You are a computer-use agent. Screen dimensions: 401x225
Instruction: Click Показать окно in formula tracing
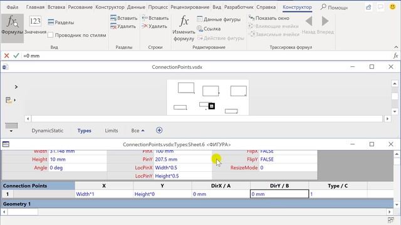tap(269, 18)
